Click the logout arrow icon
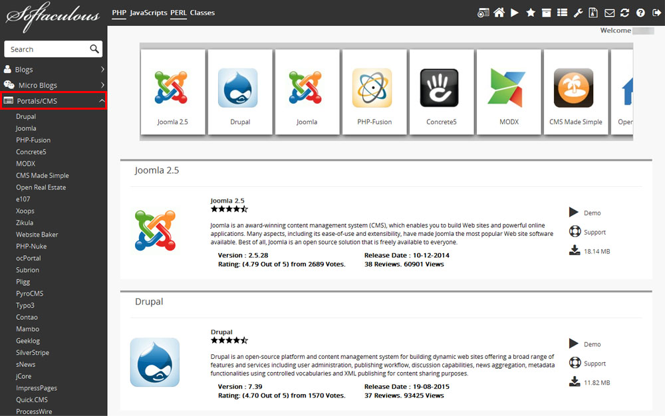The height and width of the screenshot is (416, 665). pyautogui.click(x=656, y=13)
